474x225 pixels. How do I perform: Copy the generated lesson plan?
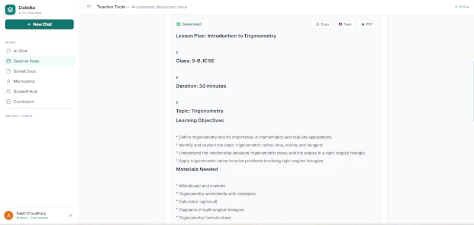(322, 24)
